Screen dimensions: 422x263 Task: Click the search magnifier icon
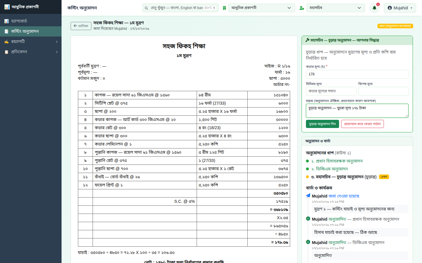(147, 8)
